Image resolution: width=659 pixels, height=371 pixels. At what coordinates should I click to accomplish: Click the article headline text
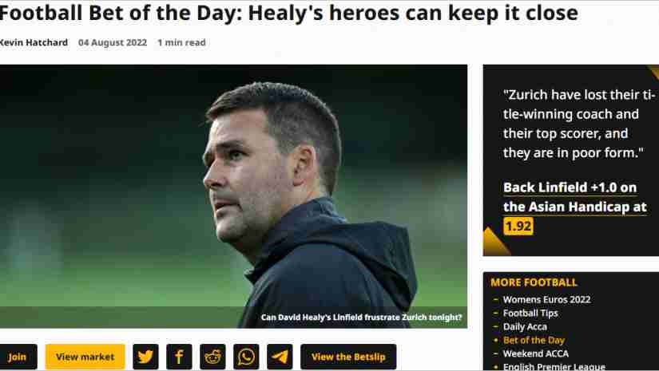click(288, 13)
